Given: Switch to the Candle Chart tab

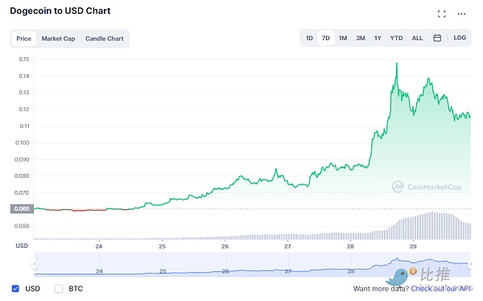Looking at the screenshot, I should (x=105, y=39).
